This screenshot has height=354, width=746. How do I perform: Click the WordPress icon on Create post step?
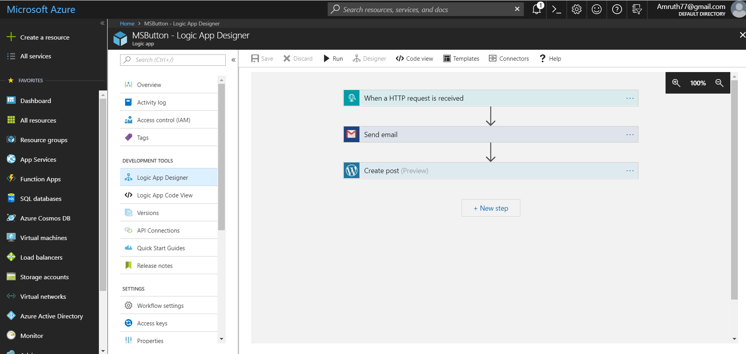[351, 170]
